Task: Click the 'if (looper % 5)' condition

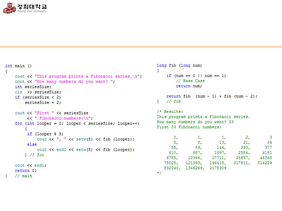Action: pos(45,134)
